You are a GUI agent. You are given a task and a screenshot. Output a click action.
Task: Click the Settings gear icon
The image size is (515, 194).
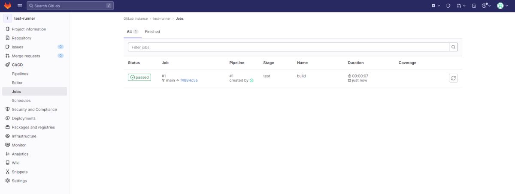7,181
